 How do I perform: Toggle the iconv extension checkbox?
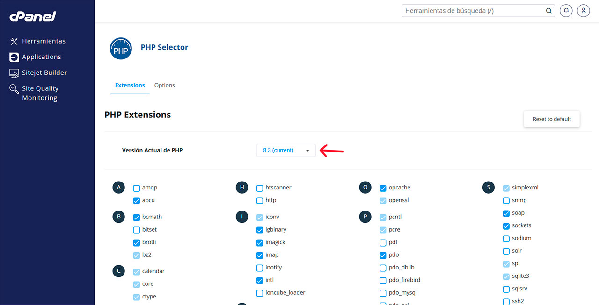pos(260,218)
